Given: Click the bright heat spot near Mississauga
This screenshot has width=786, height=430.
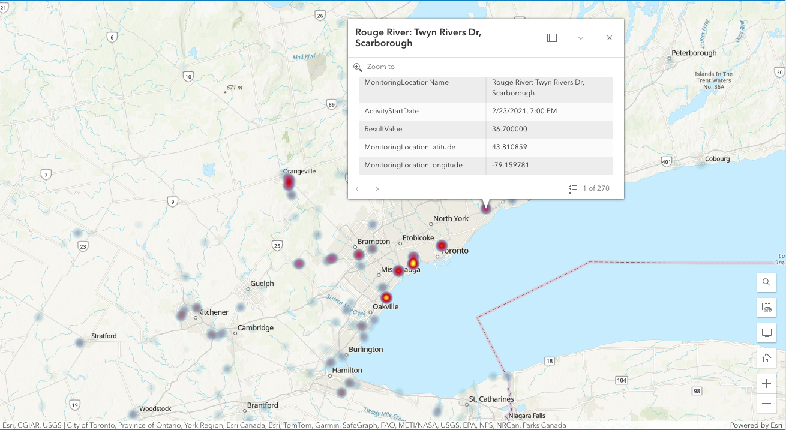Looking at the screenshot, I should [412, 262].
